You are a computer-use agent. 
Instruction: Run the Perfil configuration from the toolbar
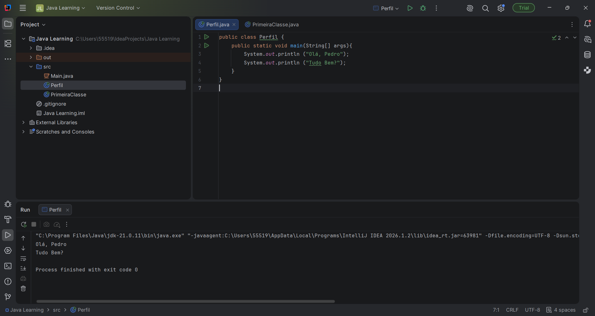410,8
